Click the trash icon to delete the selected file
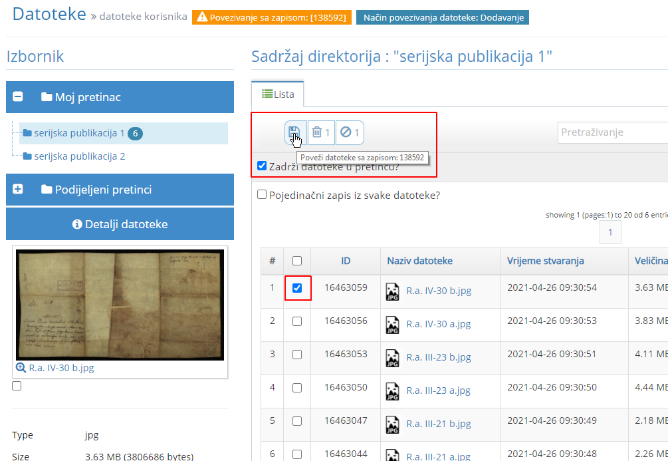Image resolution: width=668 pixels, height=461 pixels. [317, 132]
